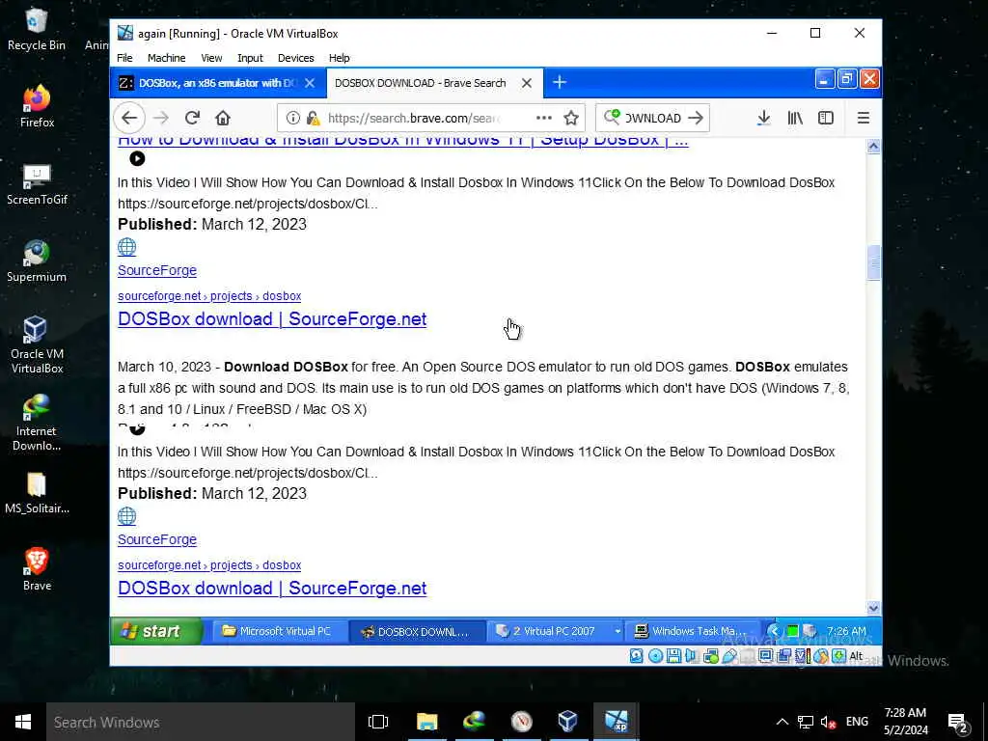This screenshot has width=988, height=741.
Task: Click page scrollbar up arrow
Action: pyautogui.click(x=873, y=147)
